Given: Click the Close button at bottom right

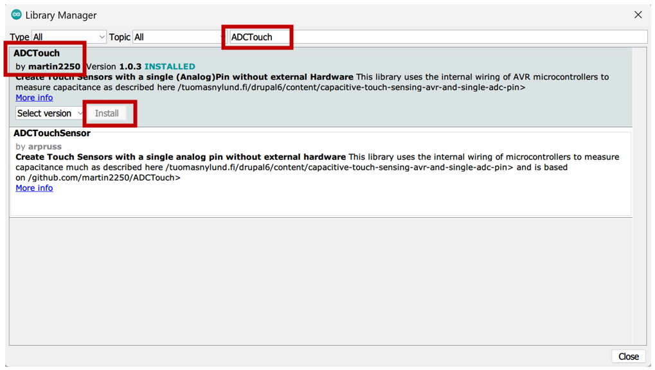Looking at the screenshot, I should pyautogui.click(x=628, y=357).
